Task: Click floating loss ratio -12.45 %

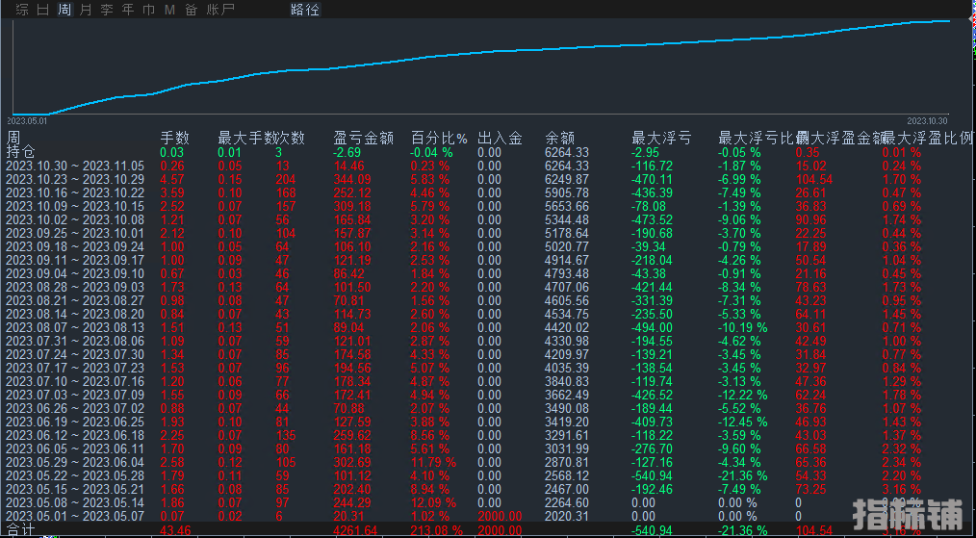Action: click(x=743, y=422)
